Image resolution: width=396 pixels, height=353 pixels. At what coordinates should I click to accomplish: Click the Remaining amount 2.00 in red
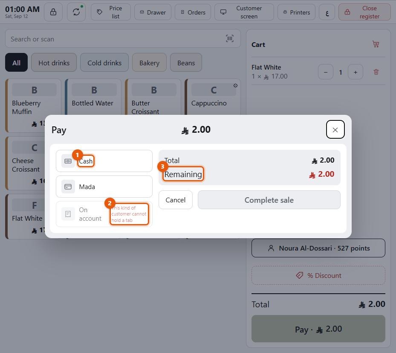pos(321,174)
